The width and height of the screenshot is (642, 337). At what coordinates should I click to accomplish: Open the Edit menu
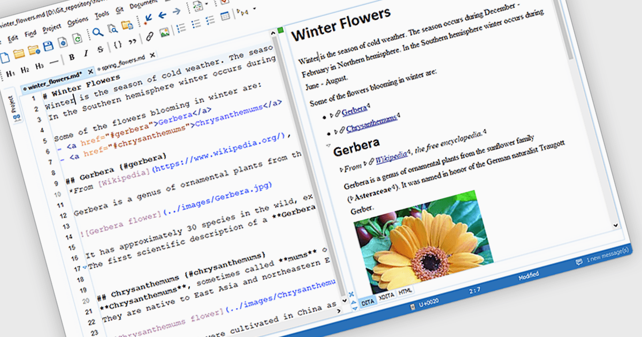13,39
